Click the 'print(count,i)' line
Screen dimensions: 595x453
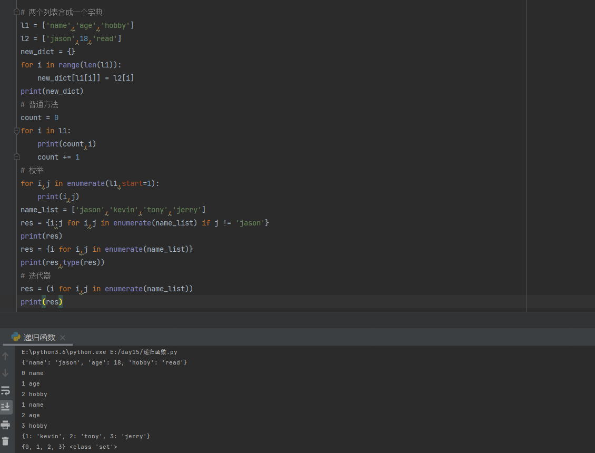[x=67, y=144]
